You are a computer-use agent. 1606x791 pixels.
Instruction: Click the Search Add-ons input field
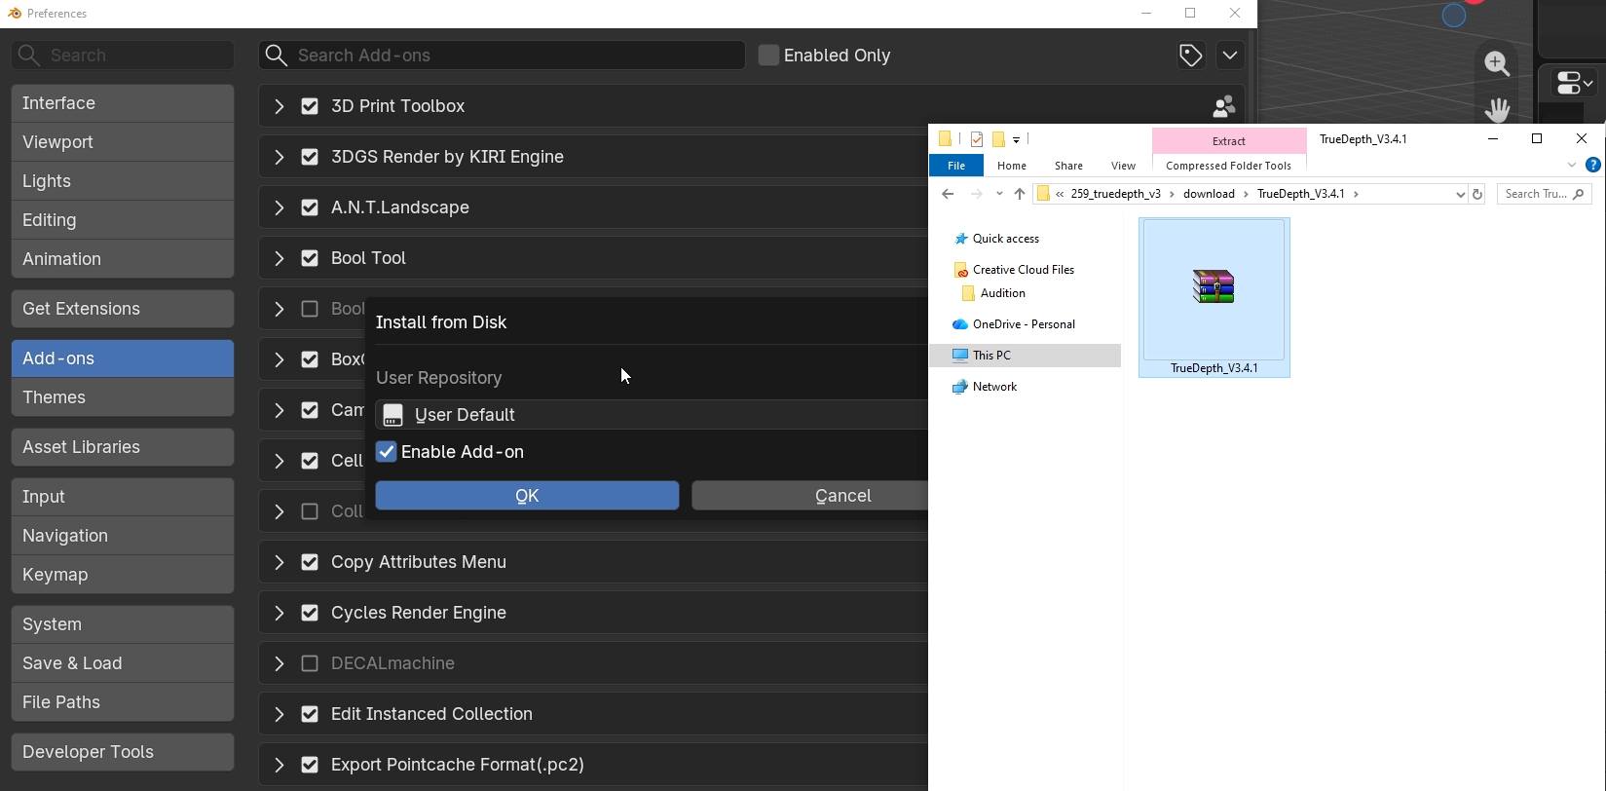[502, 56]
